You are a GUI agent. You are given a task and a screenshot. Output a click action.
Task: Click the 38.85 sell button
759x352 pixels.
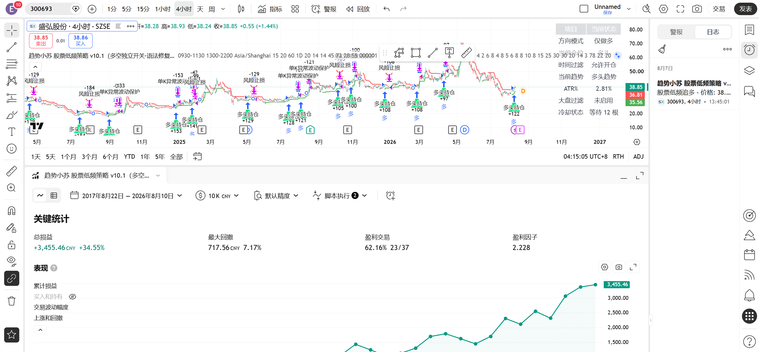(x=41, y=41)
